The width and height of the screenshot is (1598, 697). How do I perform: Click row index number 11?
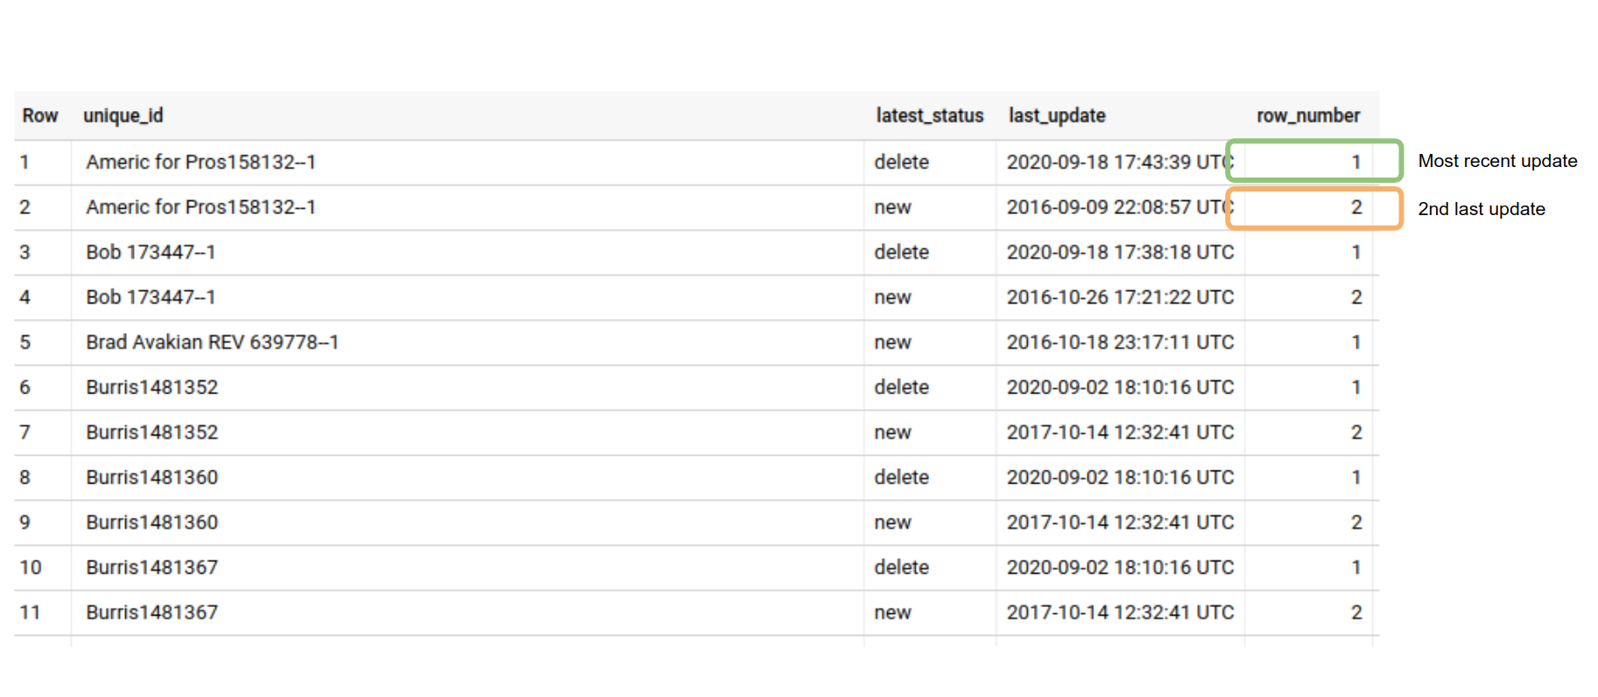30,612
